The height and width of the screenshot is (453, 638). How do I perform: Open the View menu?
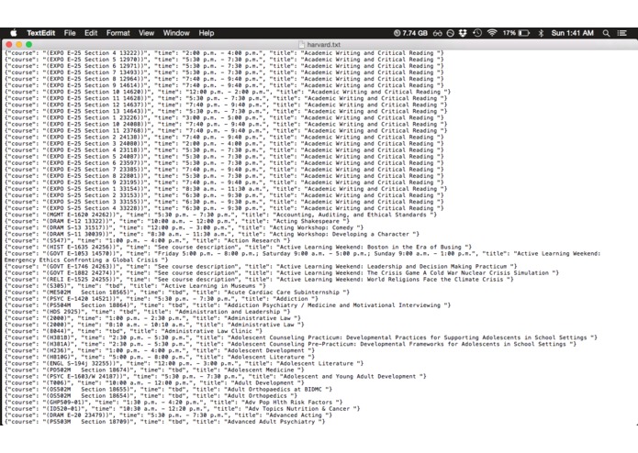pyautogui.click(x=146, y=33)
